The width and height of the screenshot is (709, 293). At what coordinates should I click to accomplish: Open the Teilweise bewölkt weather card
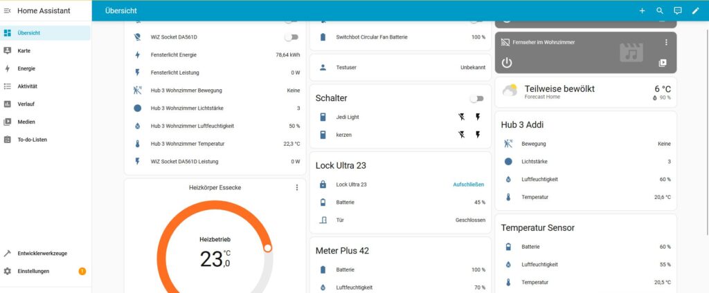coord(586,93)
